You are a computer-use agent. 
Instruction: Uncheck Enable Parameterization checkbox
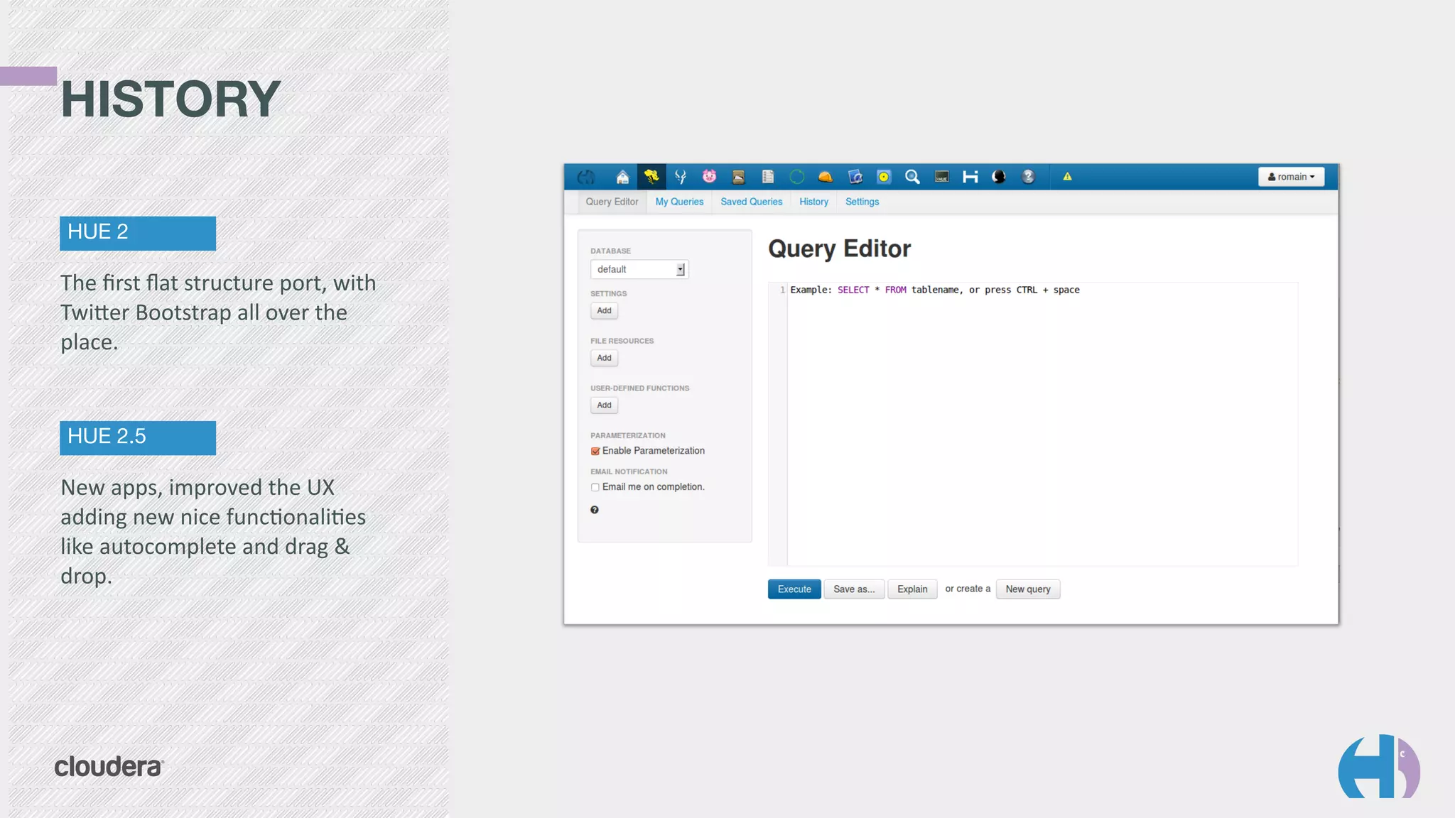(x=595, y=451)
